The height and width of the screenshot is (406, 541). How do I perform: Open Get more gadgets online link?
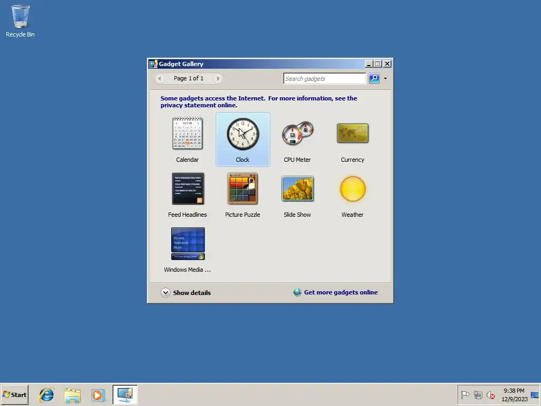(x=341, y=292)
